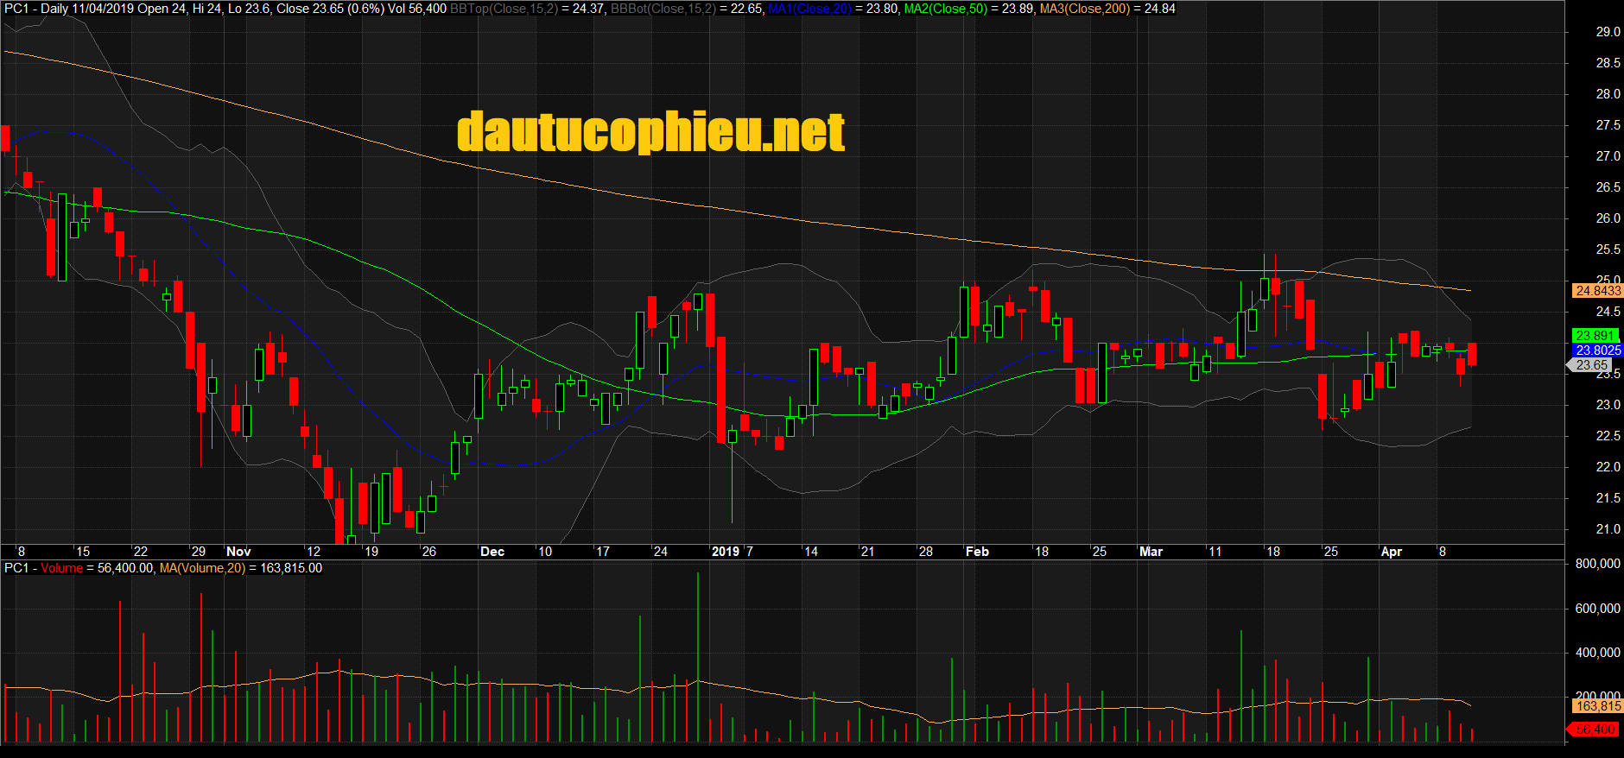Click the 29 date label before Nov
Image resolution: width=1624 pixels, height=758 pixels.
[x=199, y=552]
